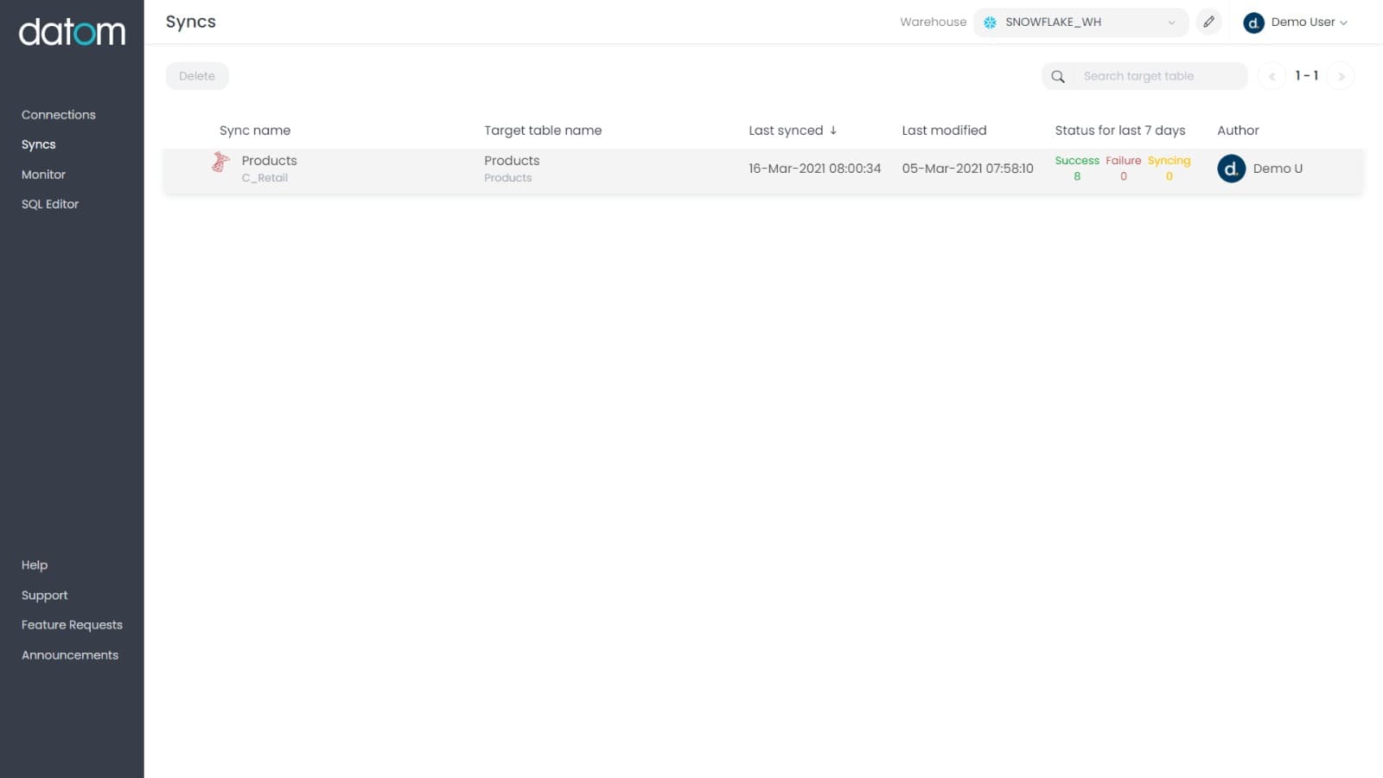Open the Feature Requests link
Viewport: 1383px width, 778px height.
point(72,625)
